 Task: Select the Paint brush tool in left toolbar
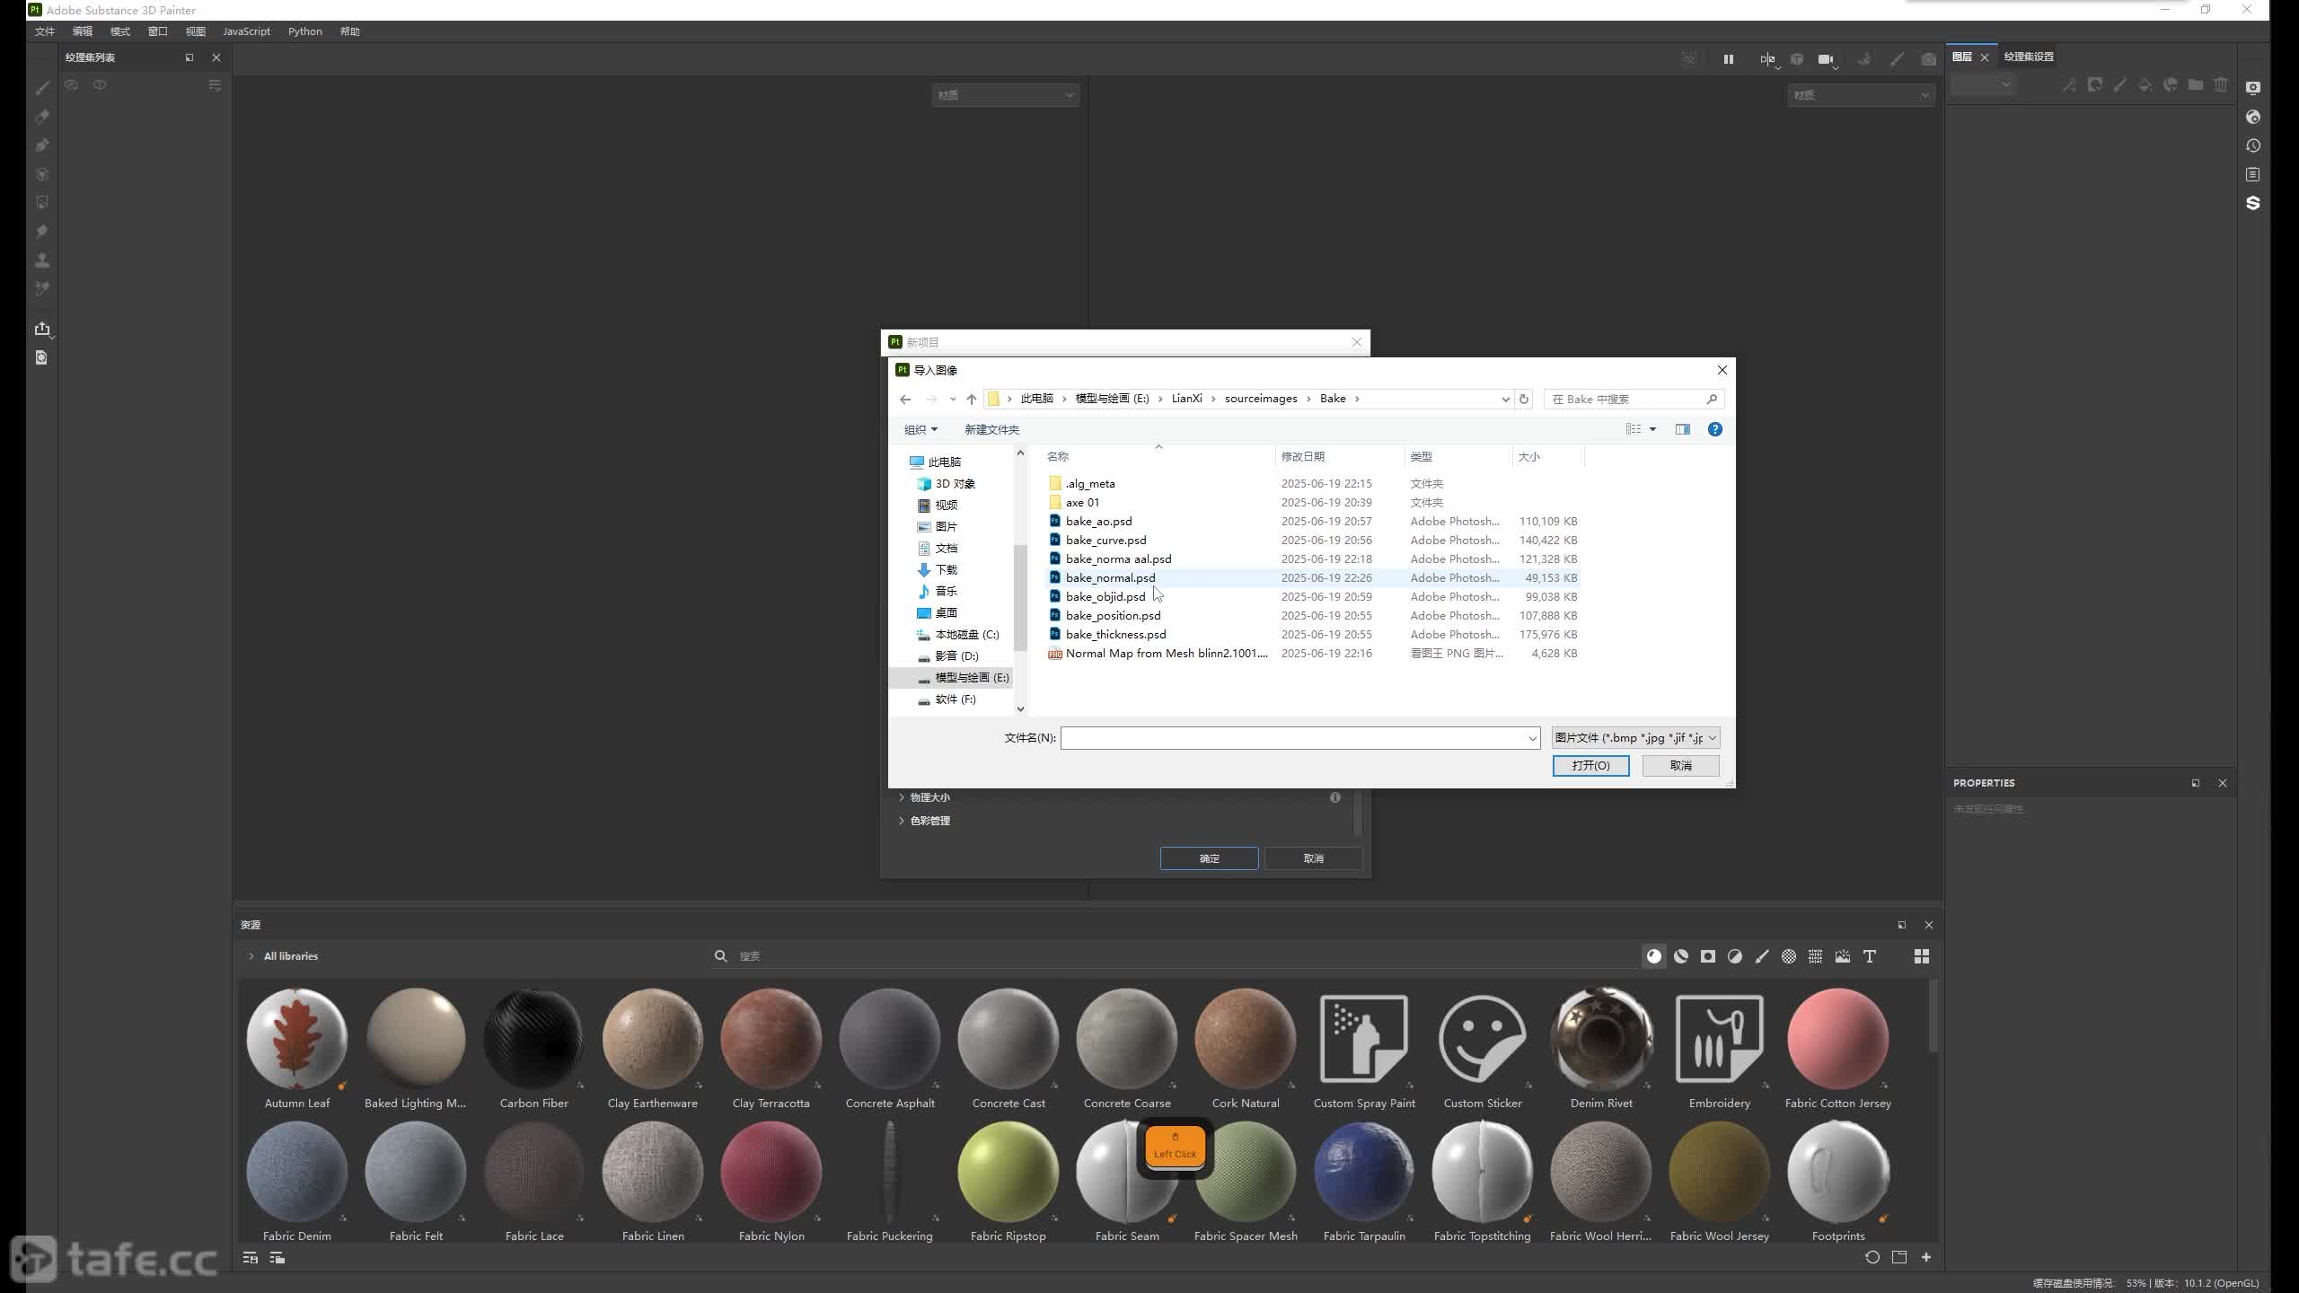(x=42, y=88)
